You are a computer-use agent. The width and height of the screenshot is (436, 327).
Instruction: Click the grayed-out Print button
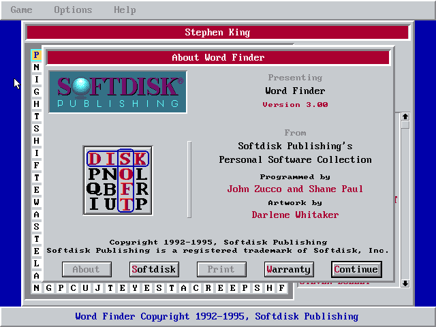(x=221, y=269)
